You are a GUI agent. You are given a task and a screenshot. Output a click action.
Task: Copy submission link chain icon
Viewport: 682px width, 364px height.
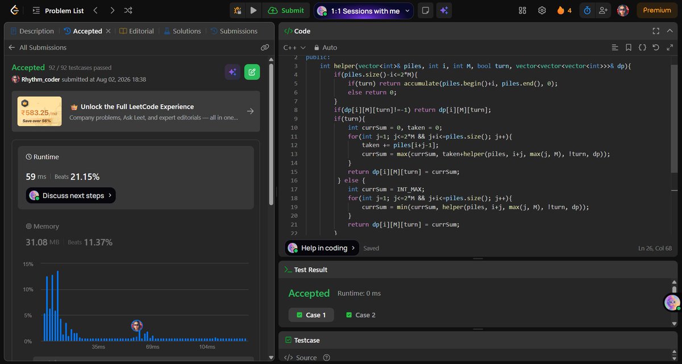tap(265, 48)
